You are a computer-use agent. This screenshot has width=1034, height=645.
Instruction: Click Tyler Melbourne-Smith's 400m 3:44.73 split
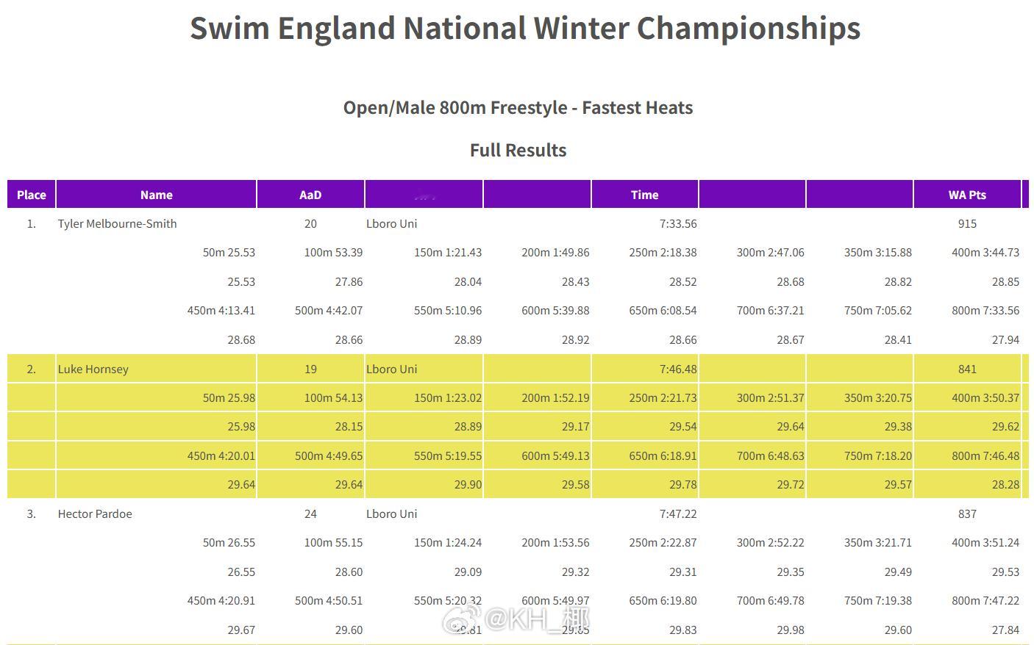tap(985, 252)
